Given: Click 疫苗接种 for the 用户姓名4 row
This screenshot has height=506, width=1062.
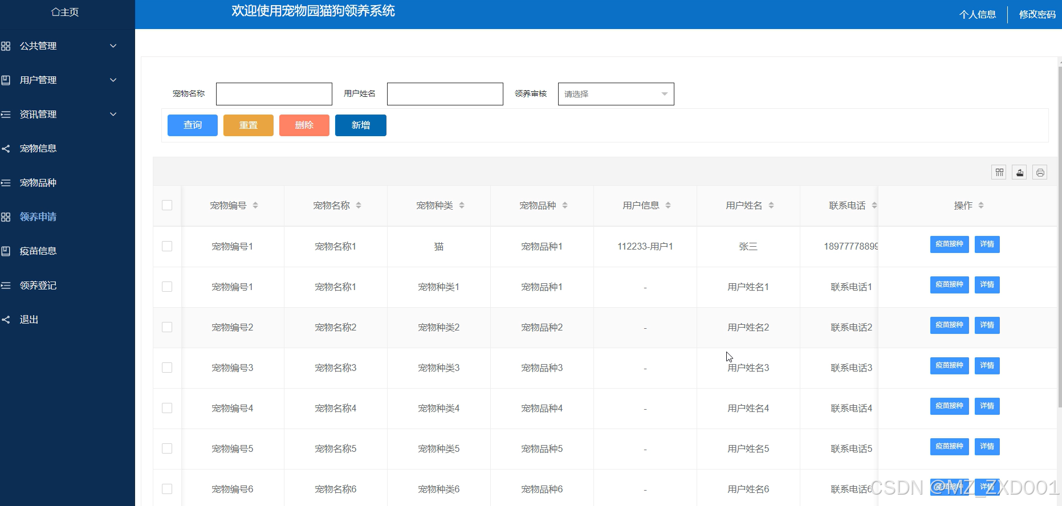Looking at the screenshot, I should coord(950,406).
